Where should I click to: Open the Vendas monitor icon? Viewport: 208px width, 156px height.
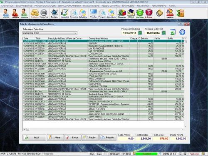[x=93, y=13]
